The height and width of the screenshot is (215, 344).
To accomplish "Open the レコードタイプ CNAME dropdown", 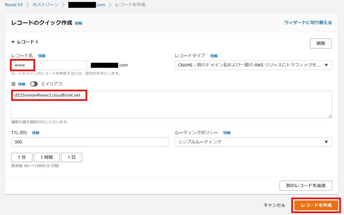I will coord(253,65).
